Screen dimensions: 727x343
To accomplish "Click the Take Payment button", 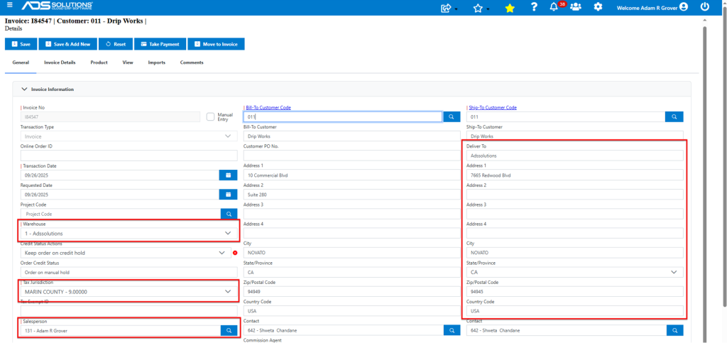I will click(160, 44).
